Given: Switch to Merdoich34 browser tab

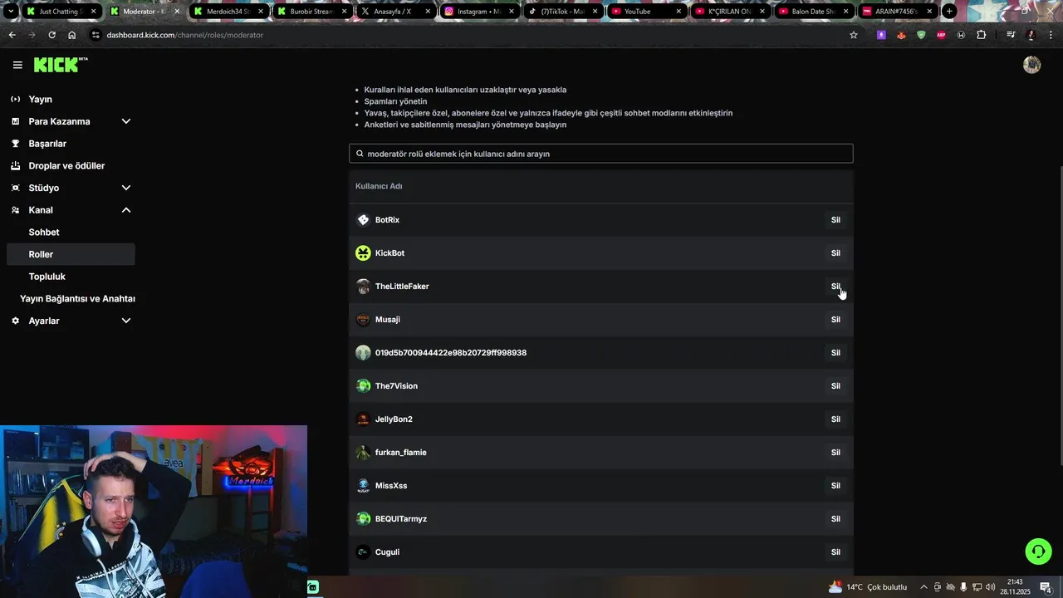Looking at the screenshot, I should (x=228, y=12).
